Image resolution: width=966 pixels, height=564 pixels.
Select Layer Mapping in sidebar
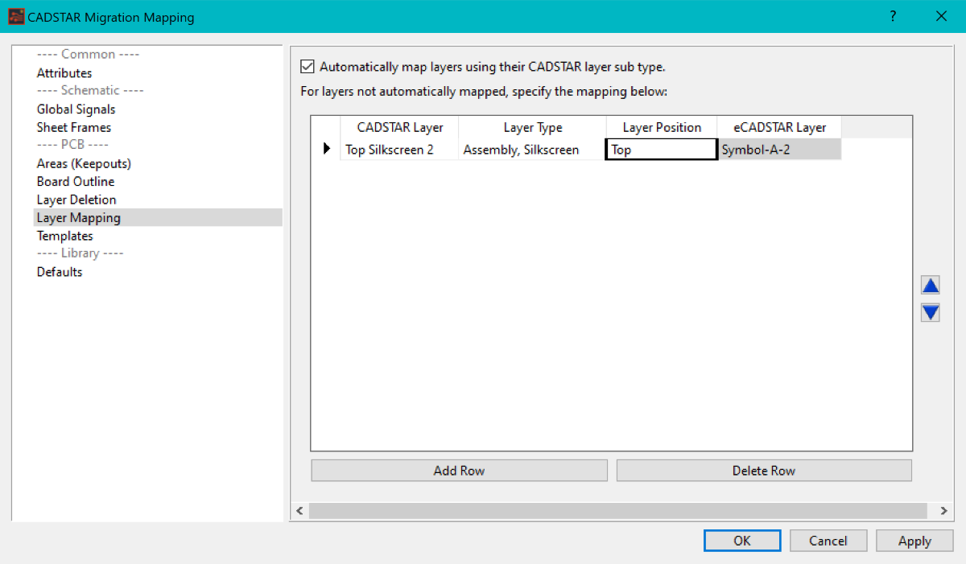(x=158, y=218)
